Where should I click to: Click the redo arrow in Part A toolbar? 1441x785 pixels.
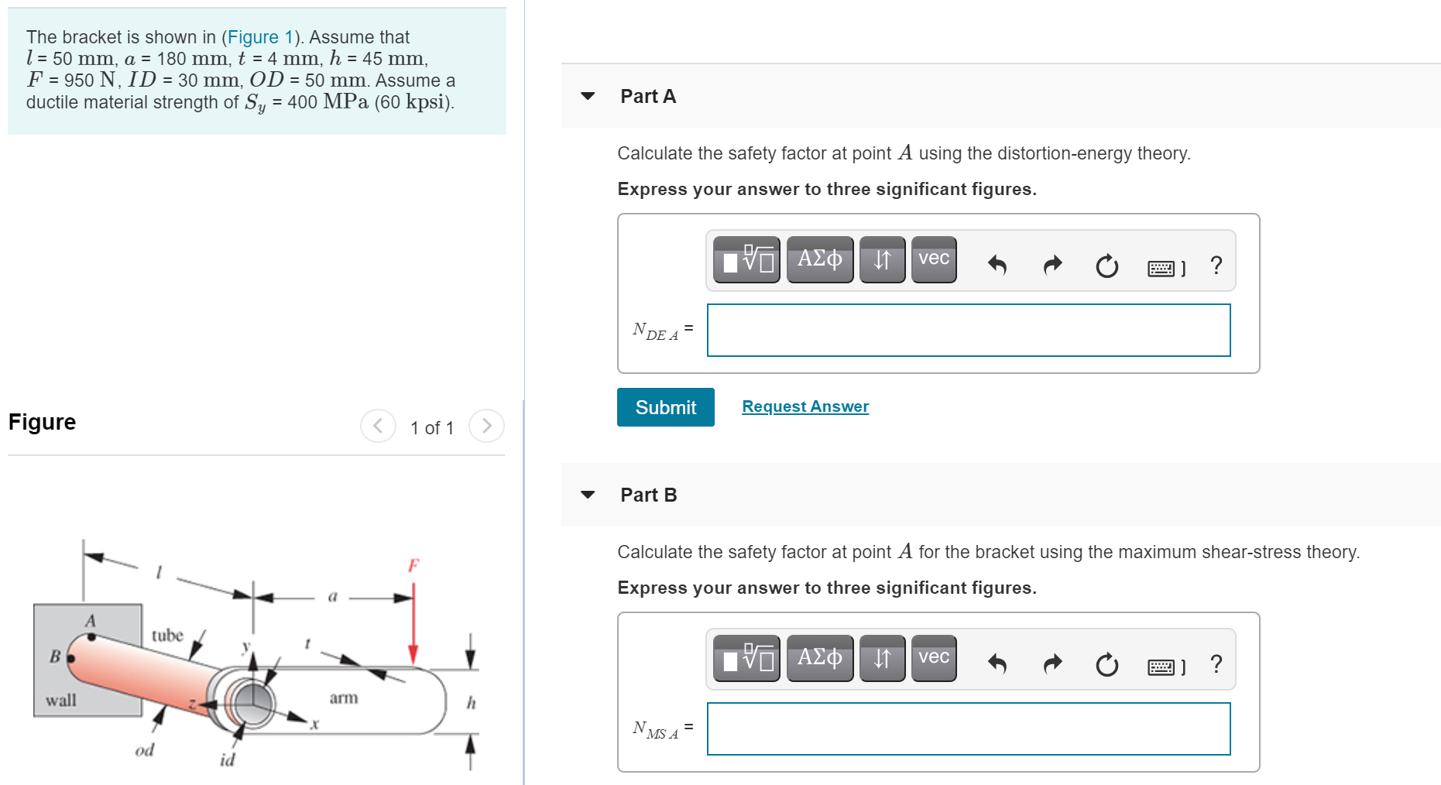(x=1052, y=266)
